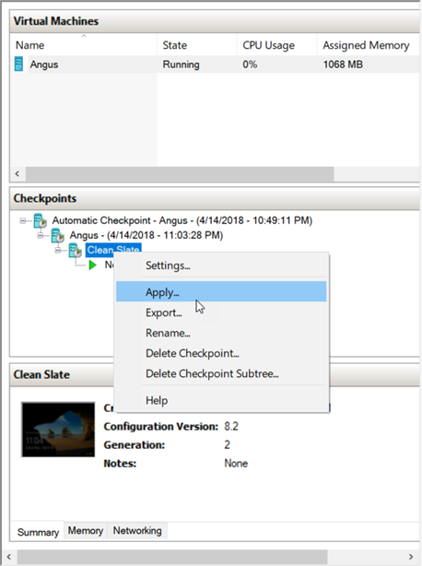Image resolution: width=422 pixels, height=566 pixels.
Task: Click the Angus virtual machine icon
Action: pos(18,64)
